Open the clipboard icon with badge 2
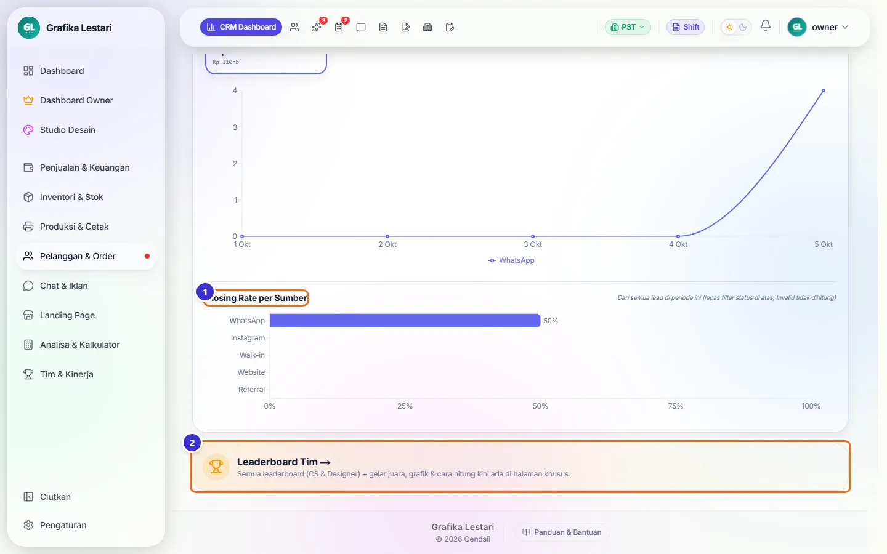Viewport: 887px width, 554px height. click(x=339, y=27)
